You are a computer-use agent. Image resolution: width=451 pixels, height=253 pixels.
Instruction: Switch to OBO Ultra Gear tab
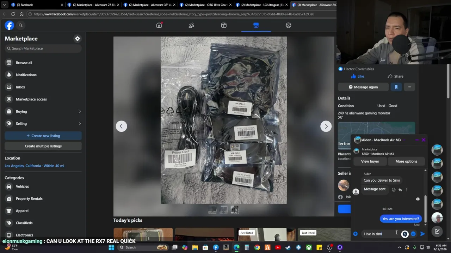click(205, 5)
